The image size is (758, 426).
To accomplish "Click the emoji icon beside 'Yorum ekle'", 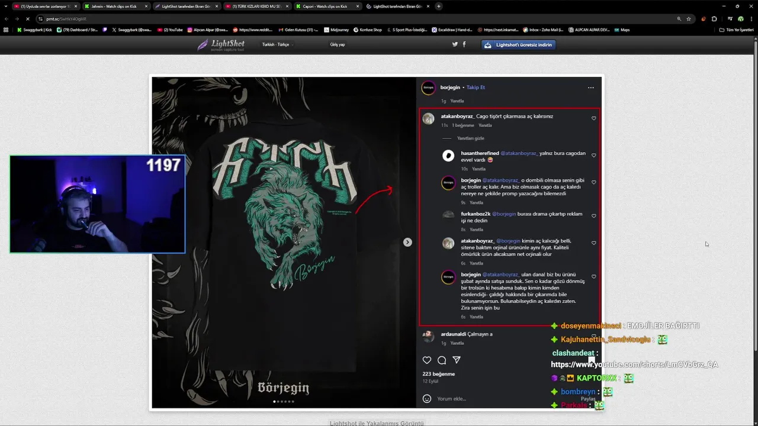I will pyautogui.click(x=426, y=399).
